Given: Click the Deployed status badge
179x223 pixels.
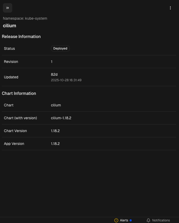Looking at the screenshot, I should [60, 48].
